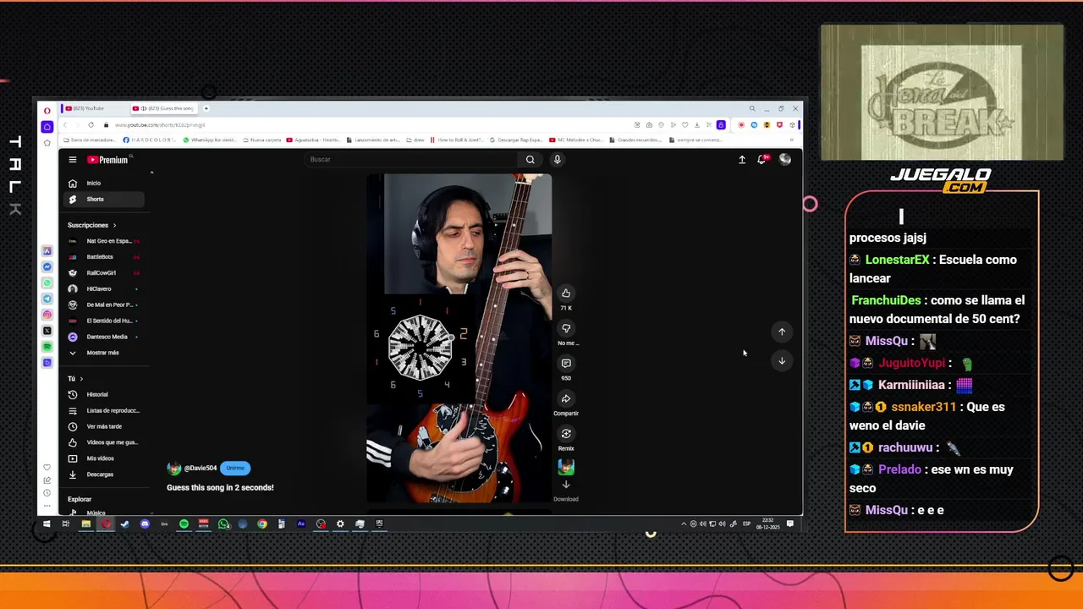Click the Download arrow under the short
Screen dimensions: 1083x609
point(566,485)
